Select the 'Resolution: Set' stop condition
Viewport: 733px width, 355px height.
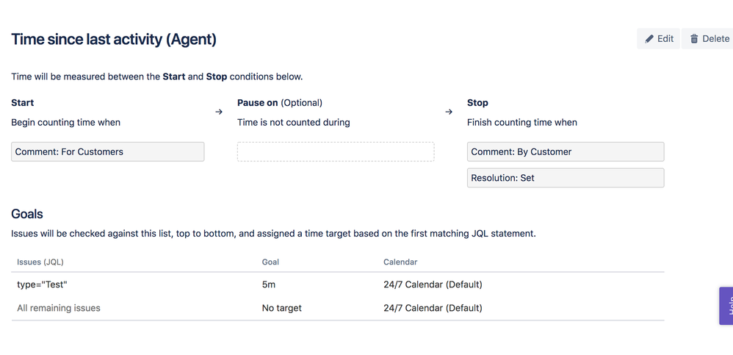click(x=566, y=178)
